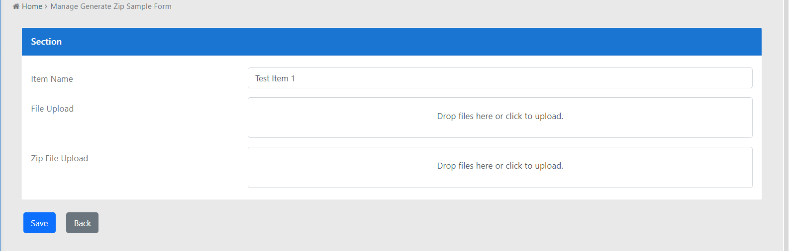Viewport: 789px width, 251px height.
Task: Select Manage Generate Zip Sample Form breadcrumb
Action: pyautogui.click(x=111, y=6)
